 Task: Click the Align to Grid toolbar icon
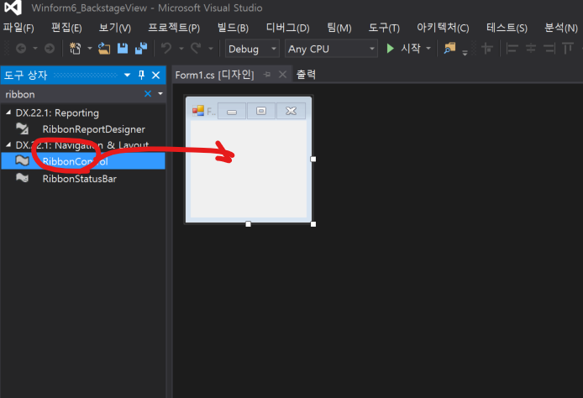tap(487, 49)
